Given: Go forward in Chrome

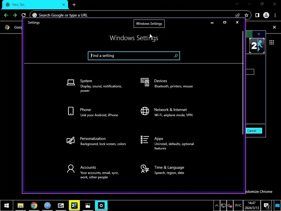Looking at the screenshot, I should (15, 15).
